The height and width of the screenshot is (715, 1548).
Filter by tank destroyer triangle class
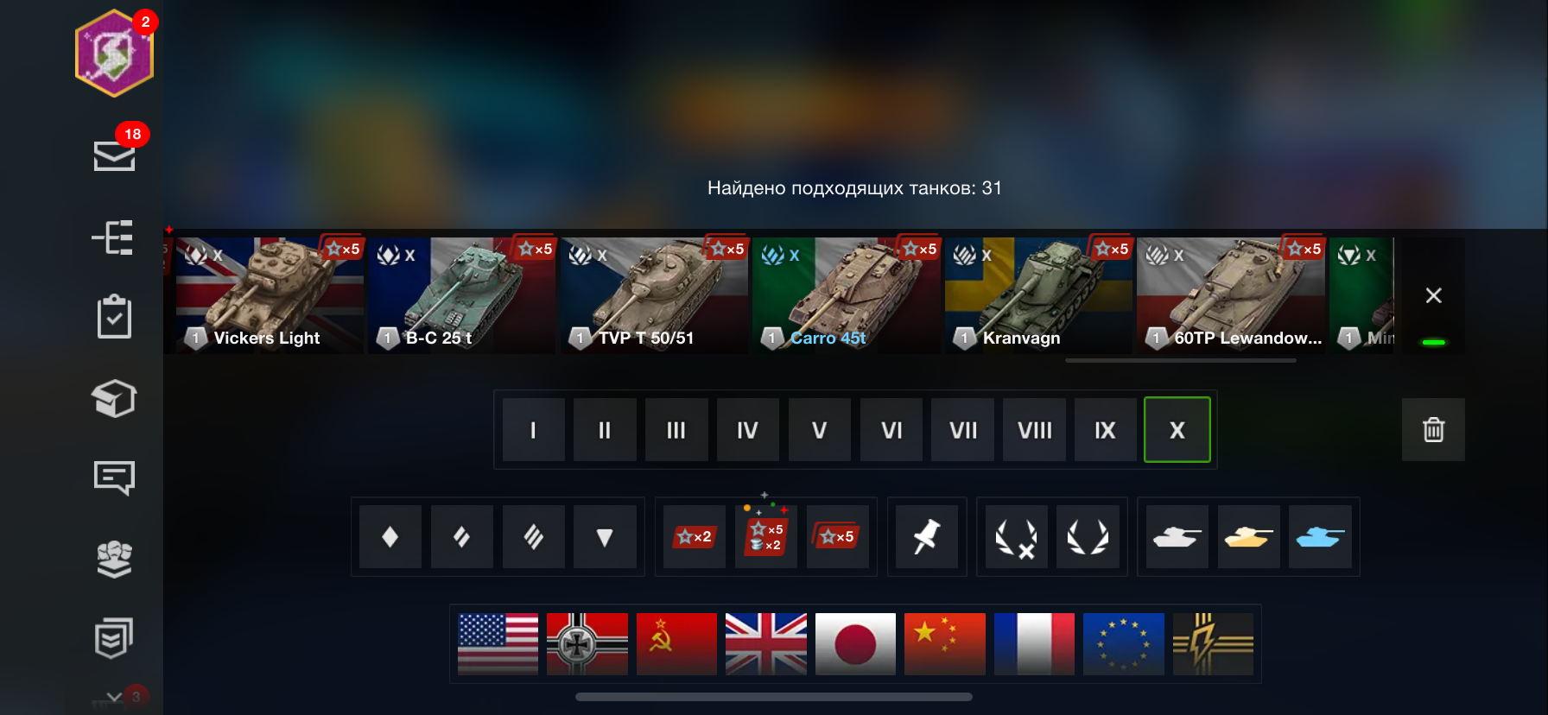click(605, 536)
